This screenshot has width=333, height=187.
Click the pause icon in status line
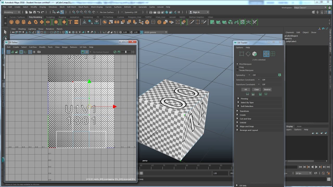(x=179, y=12)
